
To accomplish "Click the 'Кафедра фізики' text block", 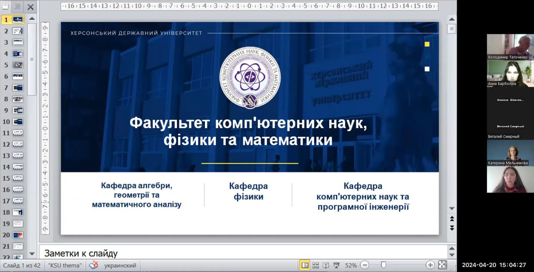I will (x=248, y=191).
